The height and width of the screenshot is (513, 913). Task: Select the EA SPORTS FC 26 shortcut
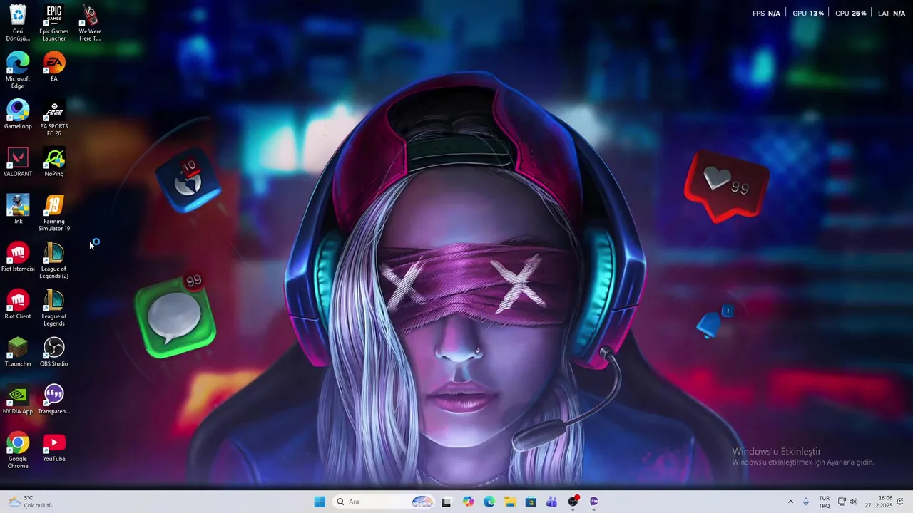click(54, 118)
